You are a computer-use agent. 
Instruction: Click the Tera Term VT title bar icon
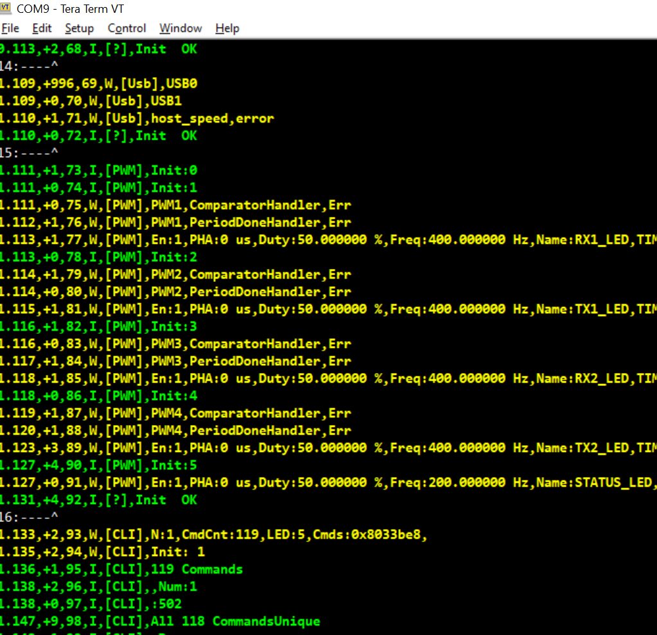point(5,8)
